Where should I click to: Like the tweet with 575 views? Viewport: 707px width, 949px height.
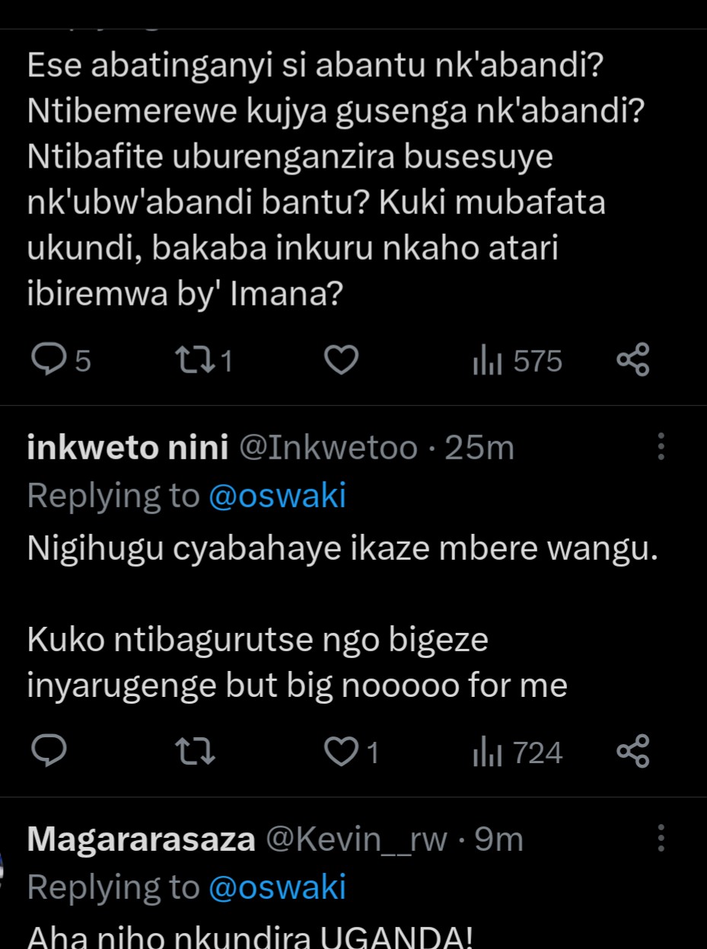point(342,360)
